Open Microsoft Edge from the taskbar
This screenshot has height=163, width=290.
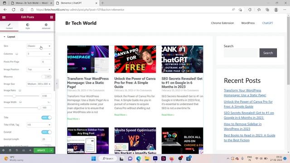click(x=139, y=158)
